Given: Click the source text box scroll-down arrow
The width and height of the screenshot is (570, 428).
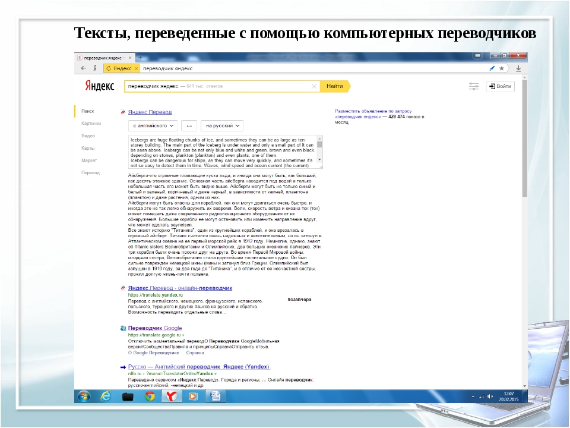Looking at the screenshot, I should click(319, 160).
